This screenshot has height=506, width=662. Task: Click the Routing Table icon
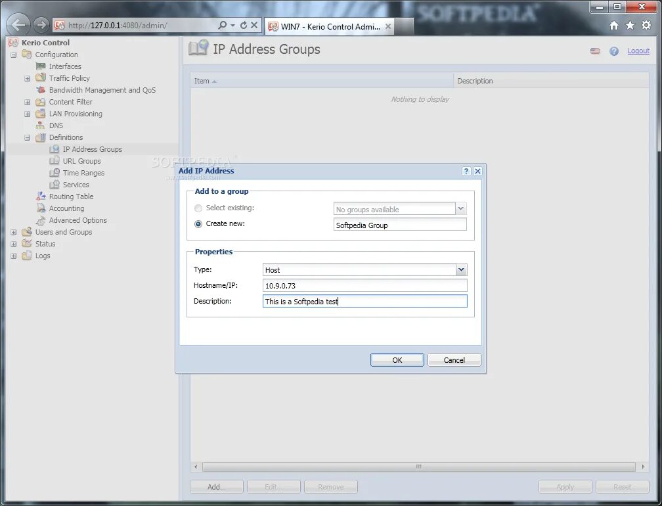coord(41,196)
